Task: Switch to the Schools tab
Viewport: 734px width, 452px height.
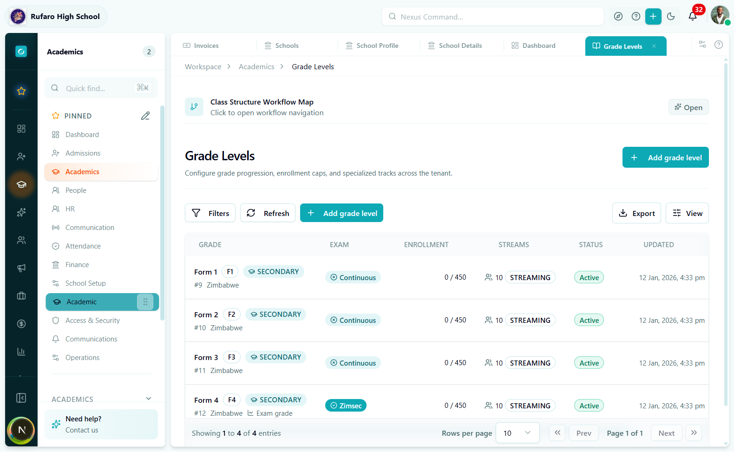Action: [x=282, y=46]
